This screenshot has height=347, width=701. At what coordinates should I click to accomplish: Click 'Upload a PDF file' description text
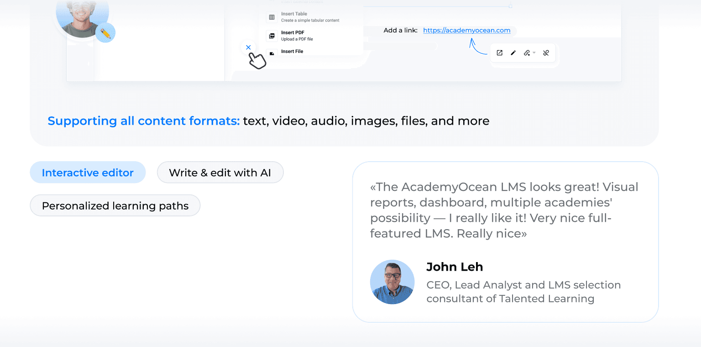[297, 39]
